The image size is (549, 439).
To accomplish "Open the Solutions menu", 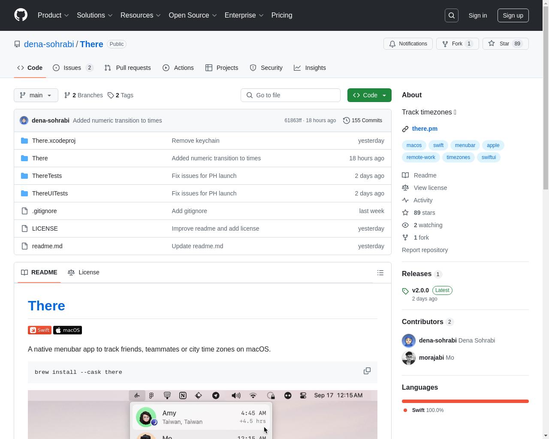I will pos(95,15).
